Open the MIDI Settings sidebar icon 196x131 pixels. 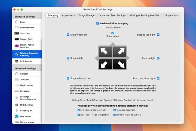click(x=17, y=105)
